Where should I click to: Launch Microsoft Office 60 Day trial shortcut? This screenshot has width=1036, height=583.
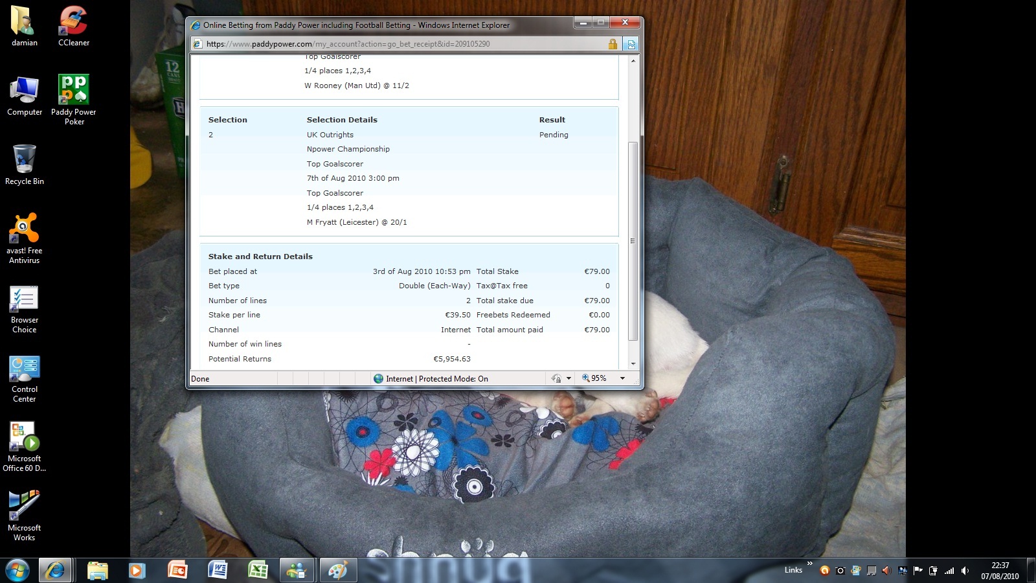[x=25, y=447]
